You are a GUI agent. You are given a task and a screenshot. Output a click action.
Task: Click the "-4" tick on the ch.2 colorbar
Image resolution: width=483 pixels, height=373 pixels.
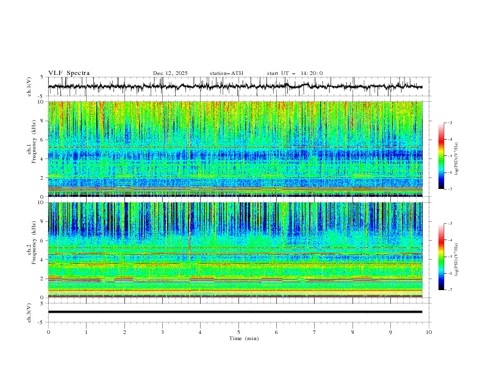[449, 240]
